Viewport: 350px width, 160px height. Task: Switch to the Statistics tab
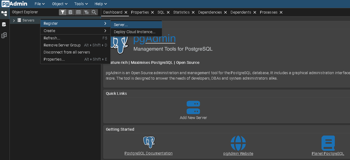181,12
